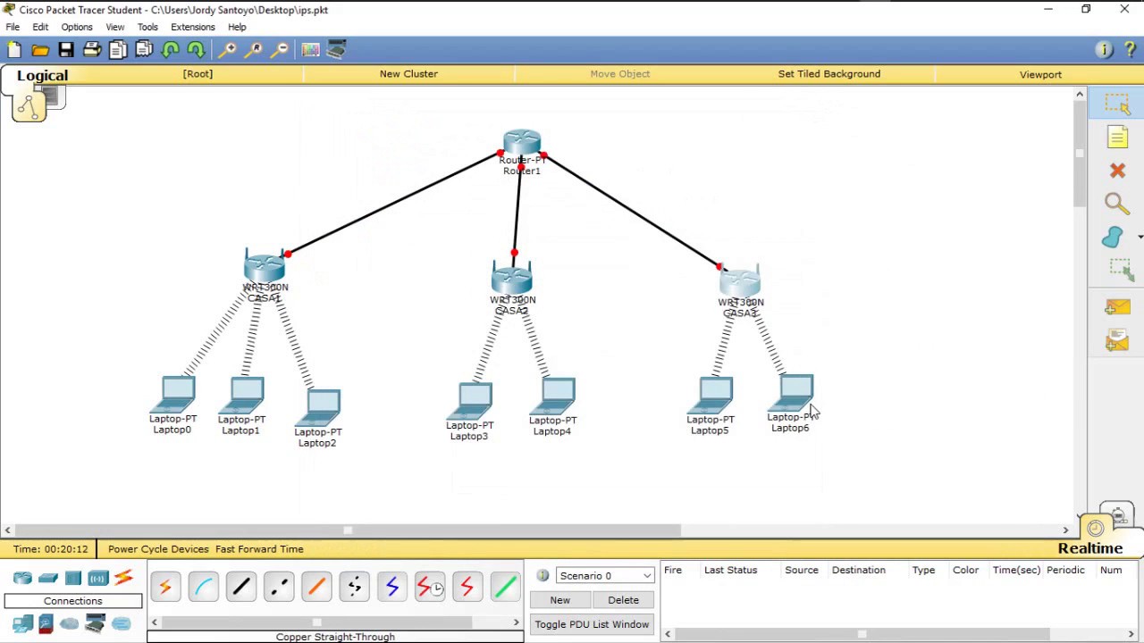Choose End Devices category
This screenshot has height=643, width=1144.
pos(22,623)
